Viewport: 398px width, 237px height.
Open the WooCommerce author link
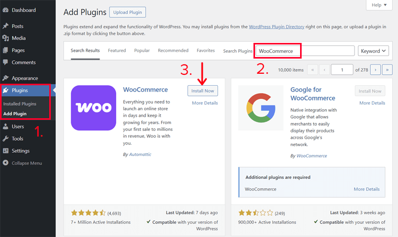[x=312, y=155]
